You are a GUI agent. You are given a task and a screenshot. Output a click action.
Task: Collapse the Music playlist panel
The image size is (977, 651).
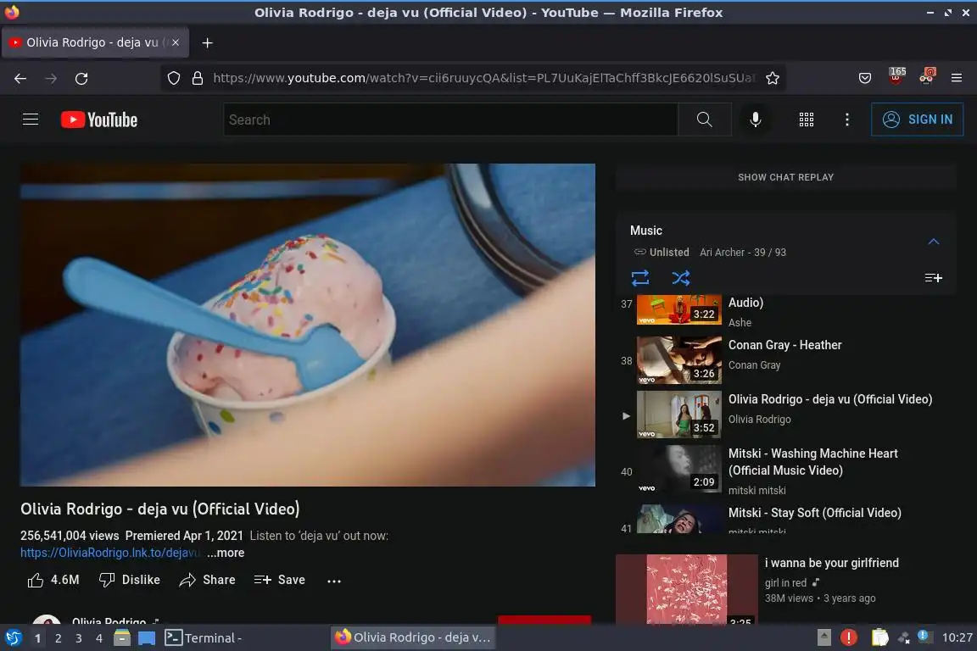pyautogui.click(x=934, y=241)
